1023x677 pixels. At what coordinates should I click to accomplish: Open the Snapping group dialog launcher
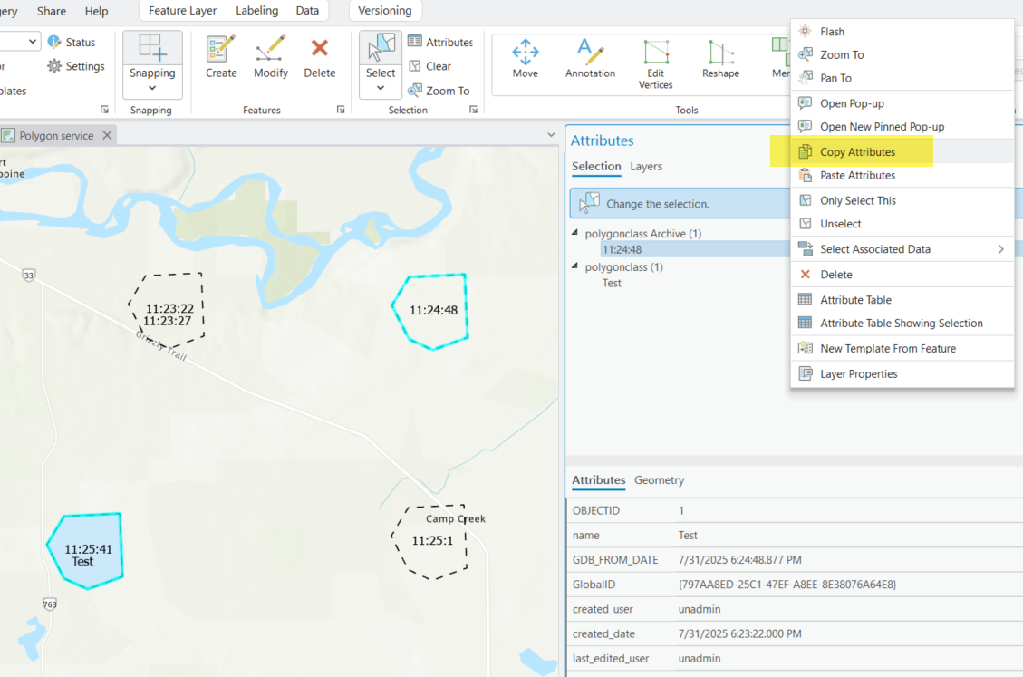104,110
